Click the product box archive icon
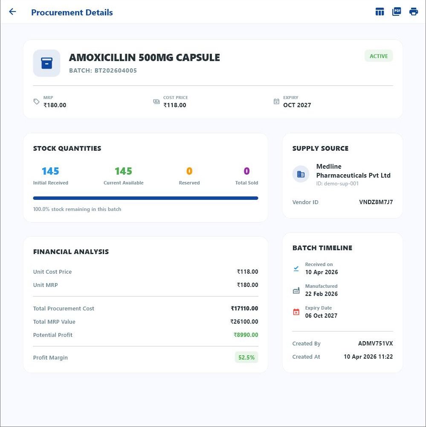The width and height of the screenshot is (426, 427). tap(46, 63)
